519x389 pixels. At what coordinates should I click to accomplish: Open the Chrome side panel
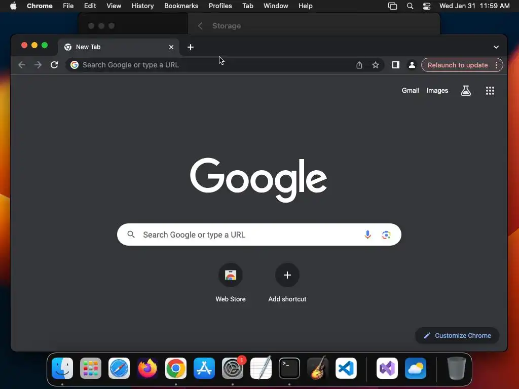point(395,65)
